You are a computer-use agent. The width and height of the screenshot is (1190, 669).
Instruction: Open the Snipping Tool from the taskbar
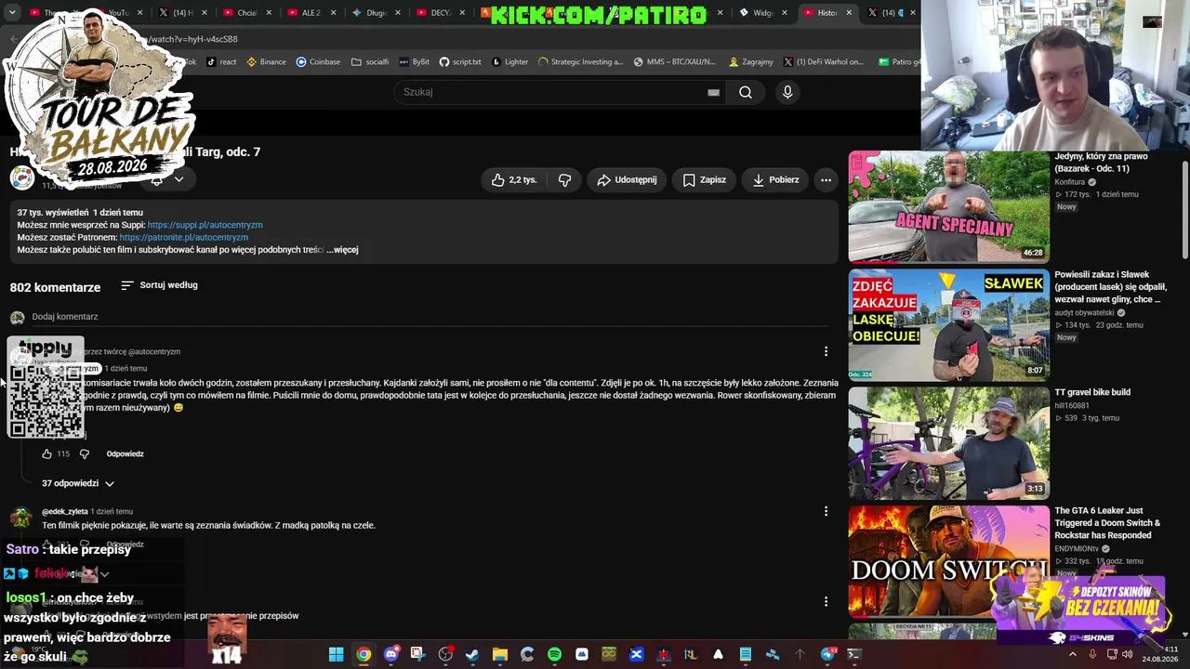[417, 654]
